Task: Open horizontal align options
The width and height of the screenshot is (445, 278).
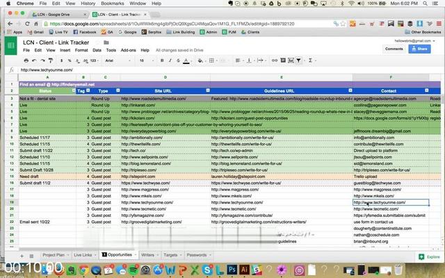Action: pyautogui.click(x=238, y=60)
